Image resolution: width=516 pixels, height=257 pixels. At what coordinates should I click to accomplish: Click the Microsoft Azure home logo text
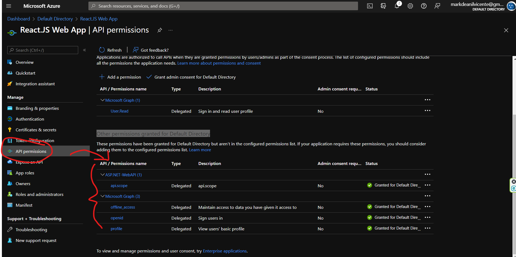click(42, 6)
